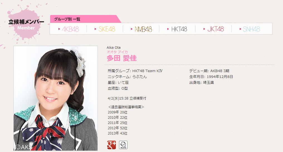Click the arrow marker beside JKT48
The width and height of the screenshot is (283, 152).
204,29
